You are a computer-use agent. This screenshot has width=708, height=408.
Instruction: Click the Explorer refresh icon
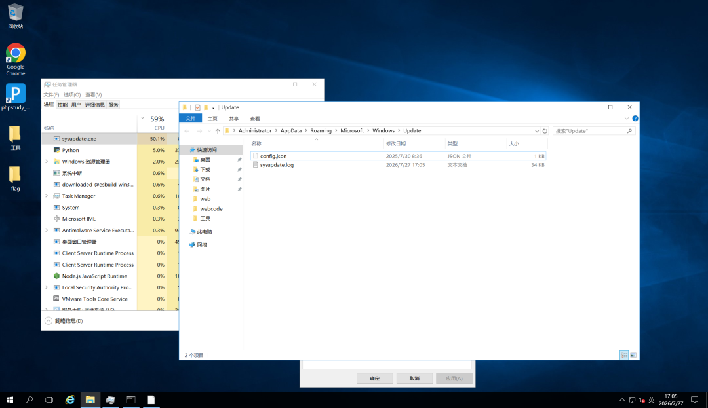pyautogui.click(x=545, y=131)
